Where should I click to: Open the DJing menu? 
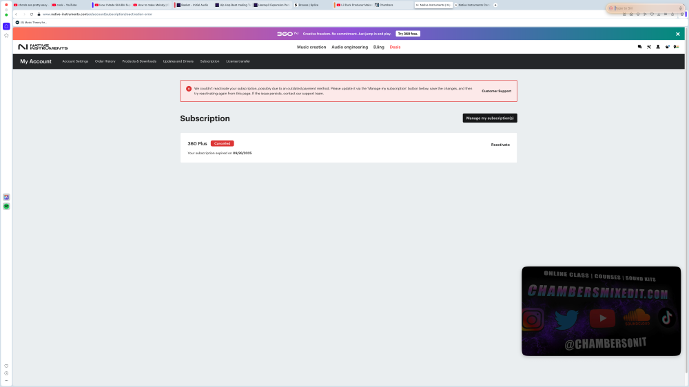[378, 47]
